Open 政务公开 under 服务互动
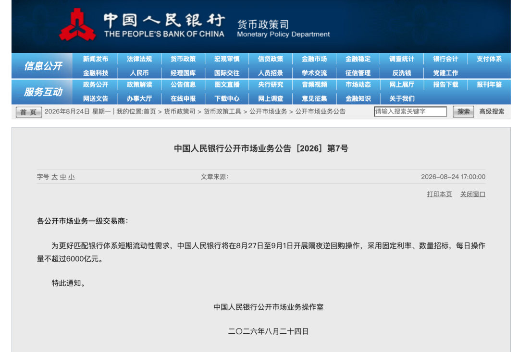The image size is (519, 352). pyautogui.click(x=95, y=85)
